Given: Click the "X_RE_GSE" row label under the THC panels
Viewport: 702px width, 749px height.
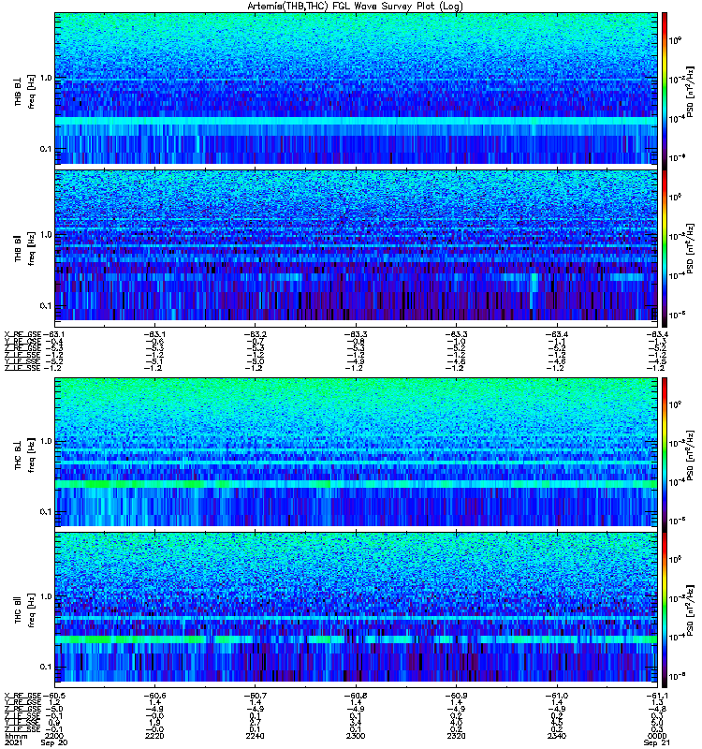Looking at the screenshot, I should pyautogui.click(x=22, y=696).
